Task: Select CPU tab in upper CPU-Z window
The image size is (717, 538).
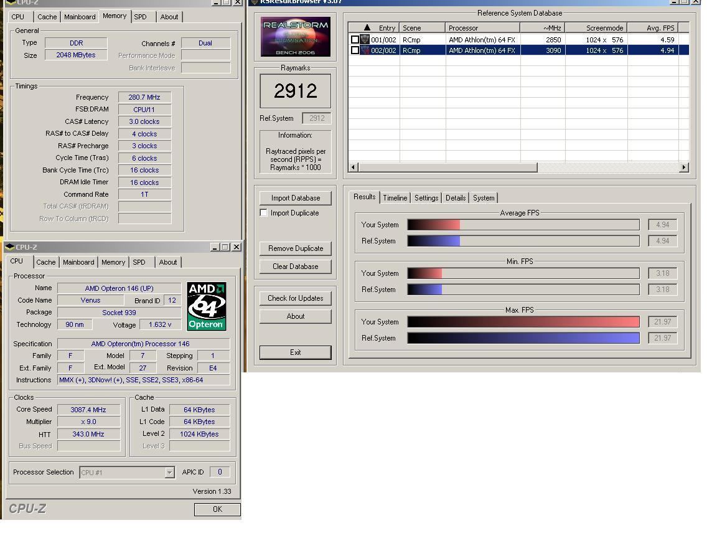Action: click(x=18, y=17)
